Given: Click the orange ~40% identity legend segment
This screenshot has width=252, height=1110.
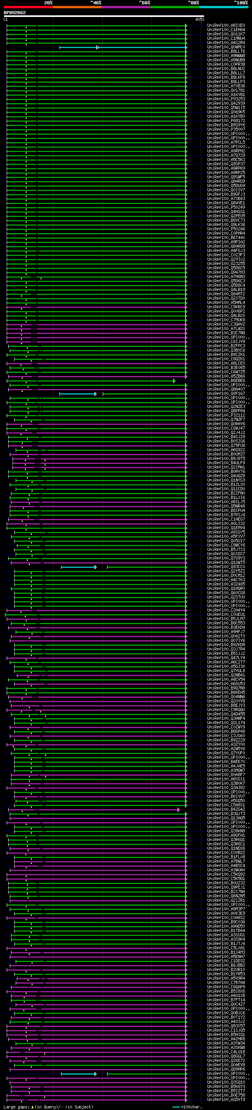Looking at the screenshot, I should point(77,7).
